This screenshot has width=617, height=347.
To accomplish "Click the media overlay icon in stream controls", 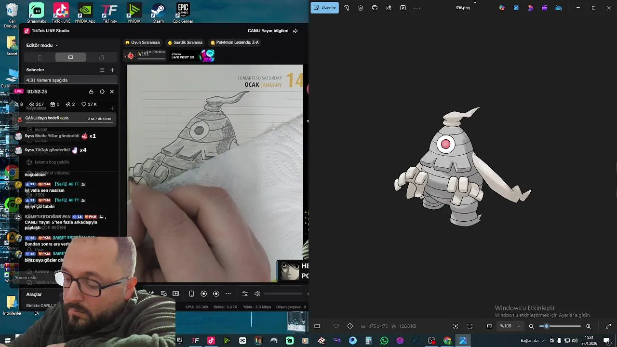I will point(164,294).
